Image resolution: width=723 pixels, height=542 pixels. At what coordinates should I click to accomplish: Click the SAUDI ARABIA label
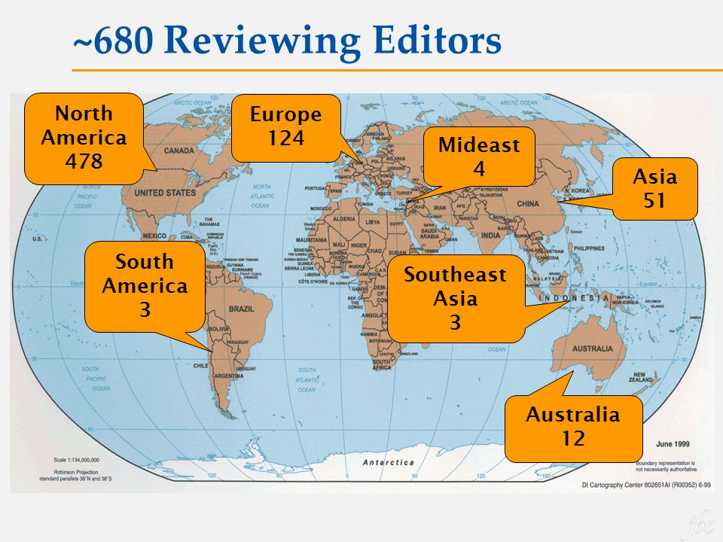[x=429, y=233]
